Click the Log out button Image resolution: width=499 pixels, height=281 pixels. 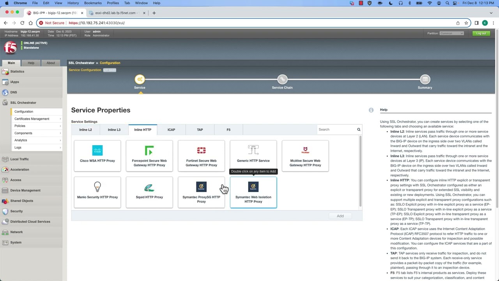[x=481, y=33]
